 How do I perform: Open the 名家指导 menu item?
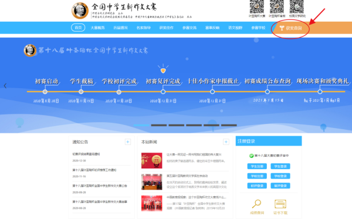[x=144, y=28]
